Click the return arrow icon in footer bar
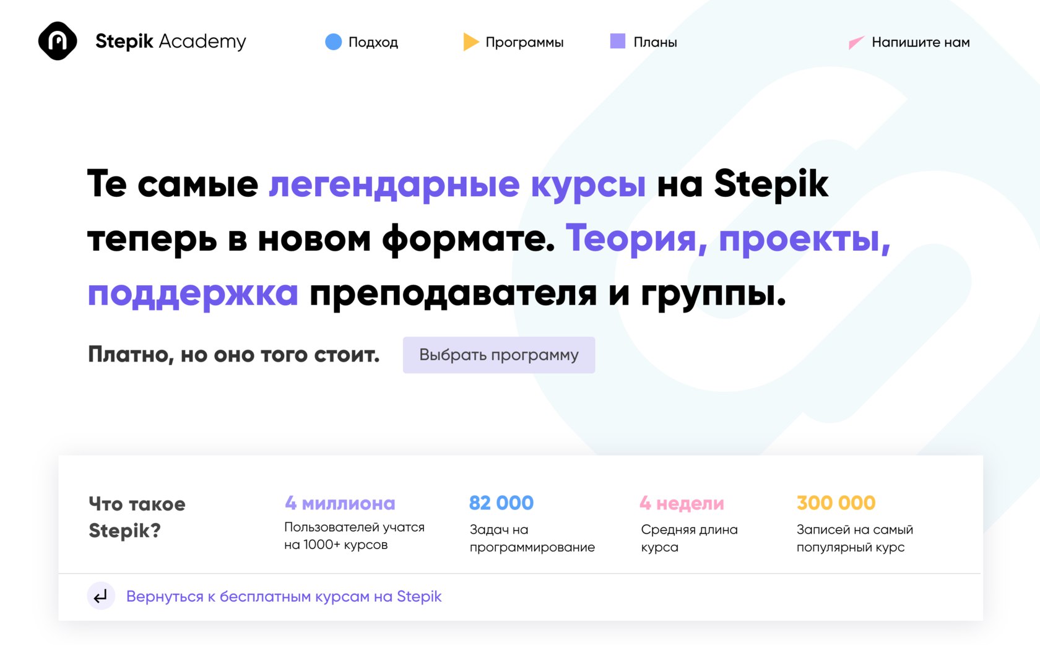 101,596
